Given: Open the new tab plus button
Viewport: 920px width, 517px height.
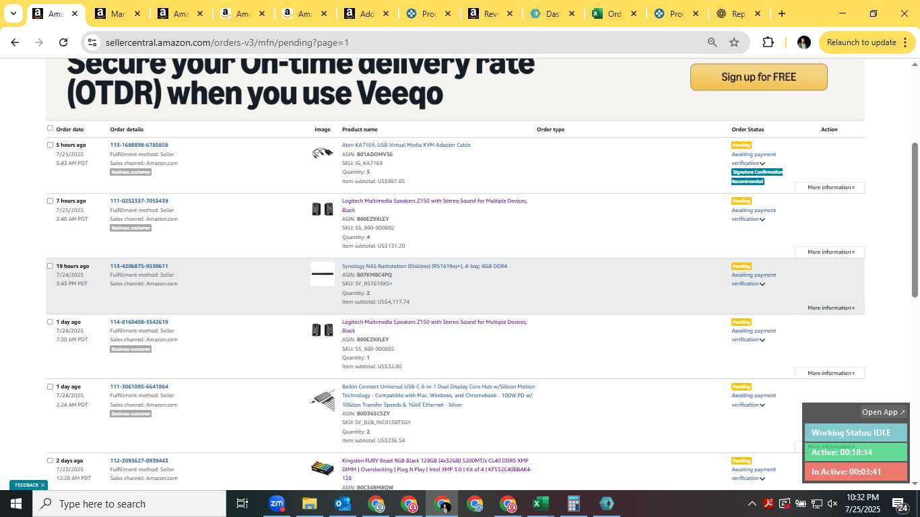Looking at the screenshot, I should point(781,13).
